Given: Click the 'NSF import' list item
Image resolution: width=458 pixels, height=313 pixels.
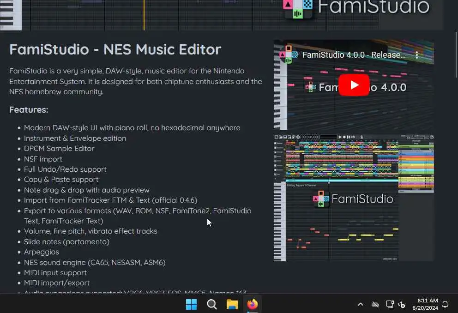Looking at the screenshot, I should [x=43, y=159].
